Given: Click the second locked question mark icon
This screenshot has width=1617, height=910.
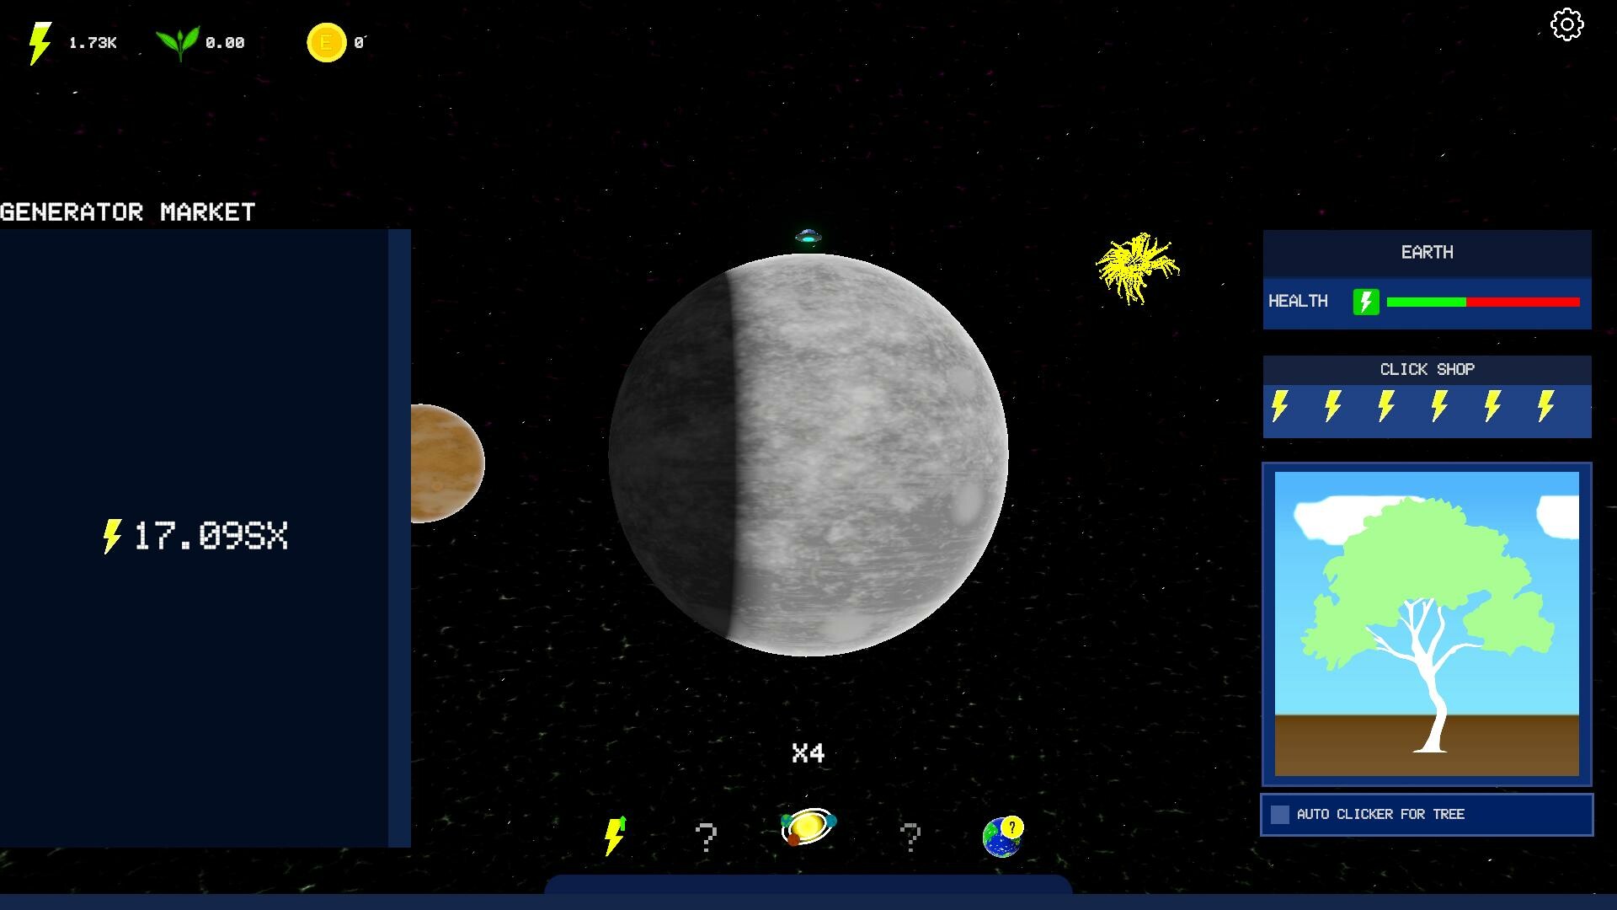Looking at the screenshot, I should coord(910,837).
